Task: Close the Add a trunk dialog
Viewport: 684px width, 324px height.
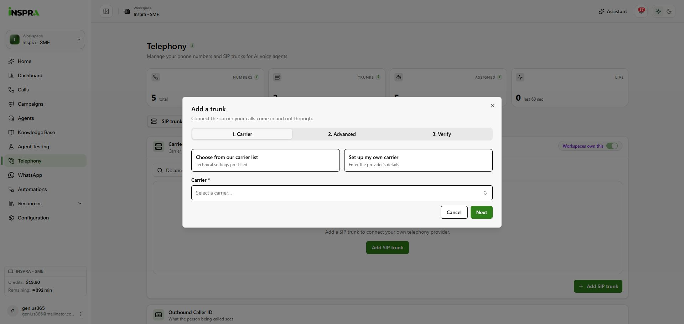Action: (x=493, y=106)
